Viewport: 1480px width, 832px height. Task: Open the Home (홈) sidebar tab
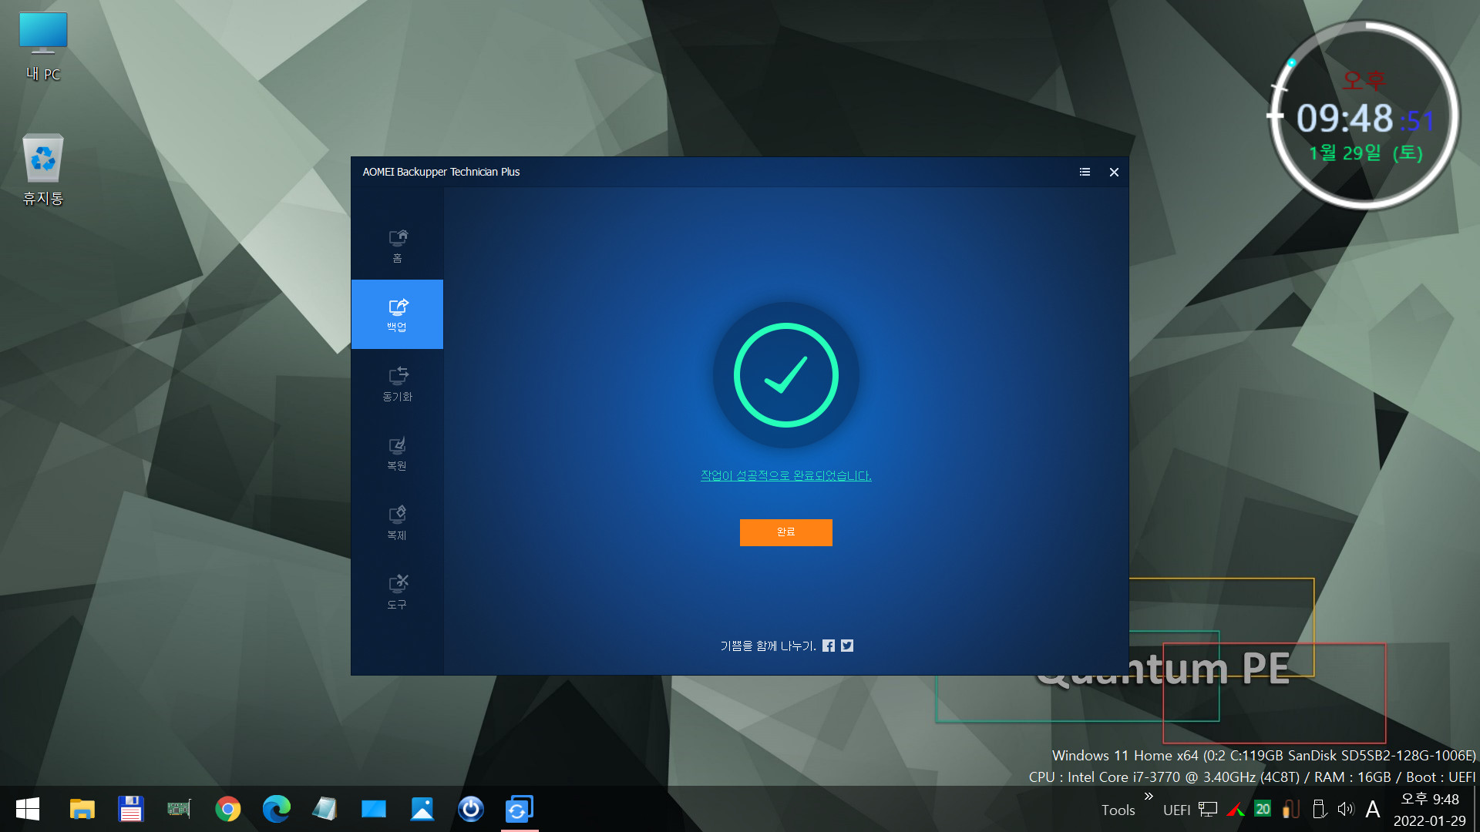(397, 246)
